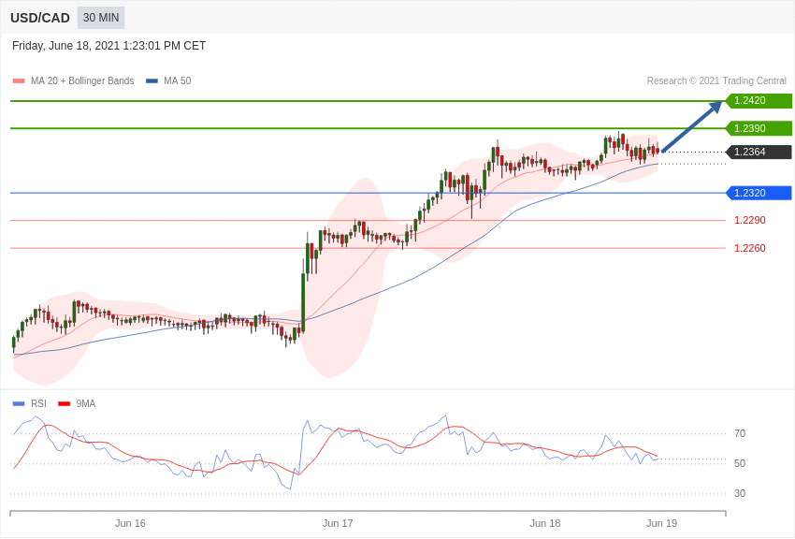Click the Jun 17 date axis label

[x=338, y=523]
